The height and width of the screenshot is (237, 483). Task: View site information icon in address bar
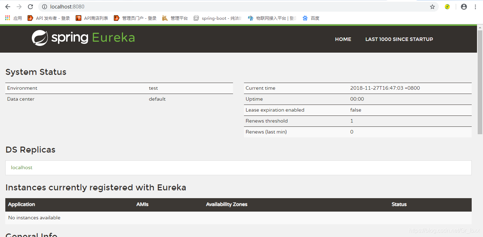coord(44,7)
